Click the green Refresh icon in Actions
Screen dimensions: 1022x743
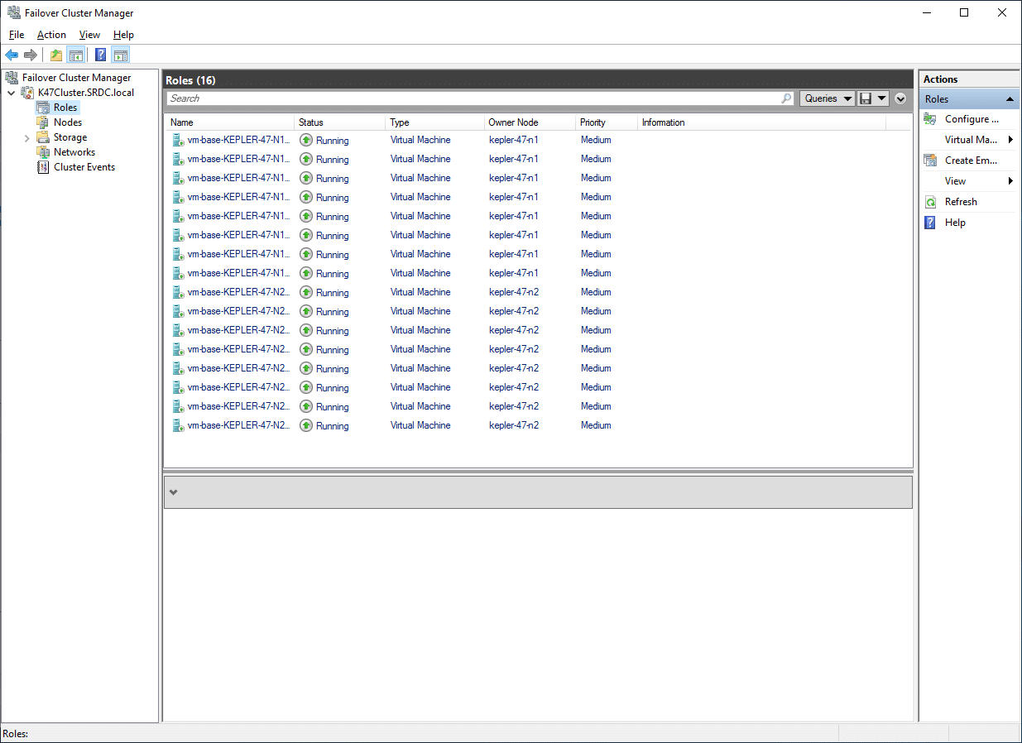[x=930, y=202]
